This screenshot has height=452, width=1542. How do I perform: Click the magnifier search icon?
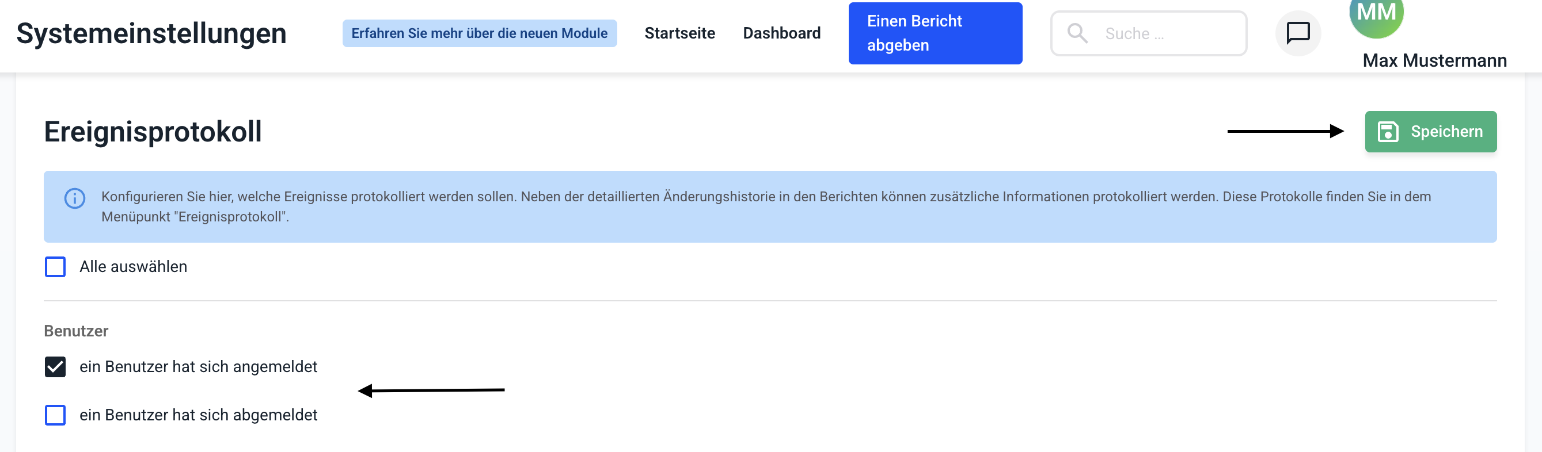click(1077, 33)
